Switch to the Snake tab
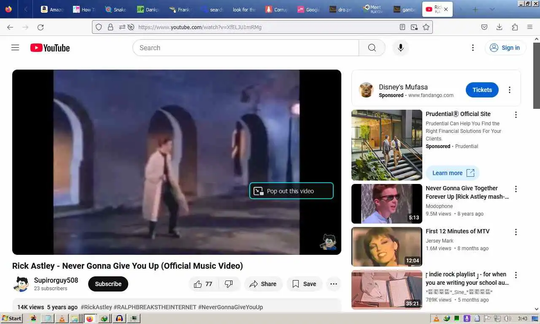This screenshot has width=540, height=324. pyautogui.click(x=116, y=9)
